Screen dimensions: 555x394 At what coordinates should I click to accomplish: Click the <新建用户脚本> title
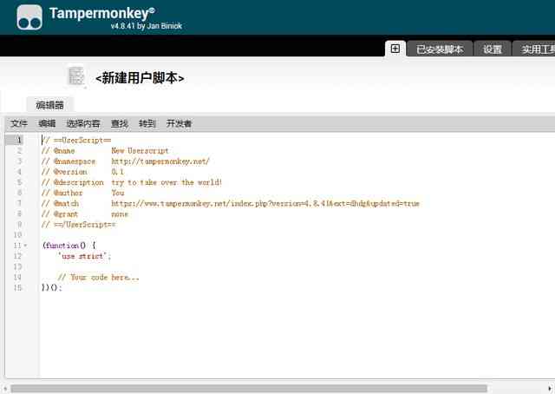tap(140, 78)
